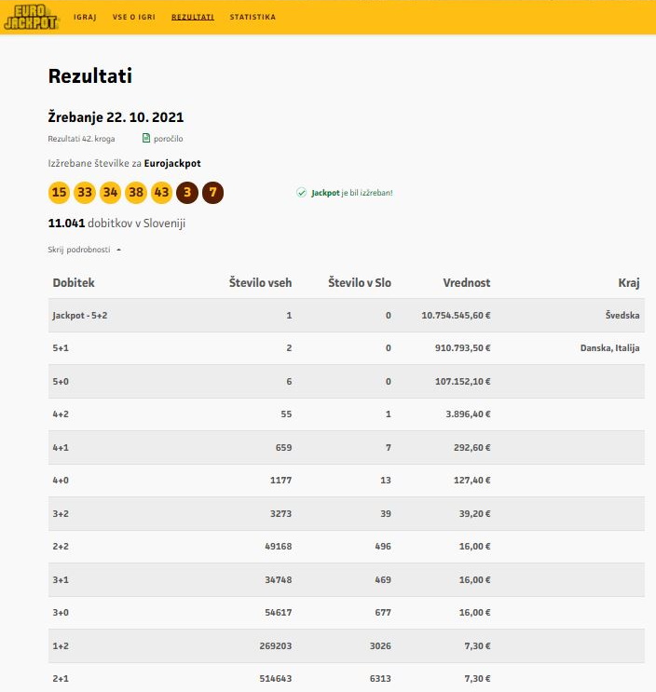Click the yellow ball number 43
The width and height of the screenshot is (656, 692).
pos(161,193)
